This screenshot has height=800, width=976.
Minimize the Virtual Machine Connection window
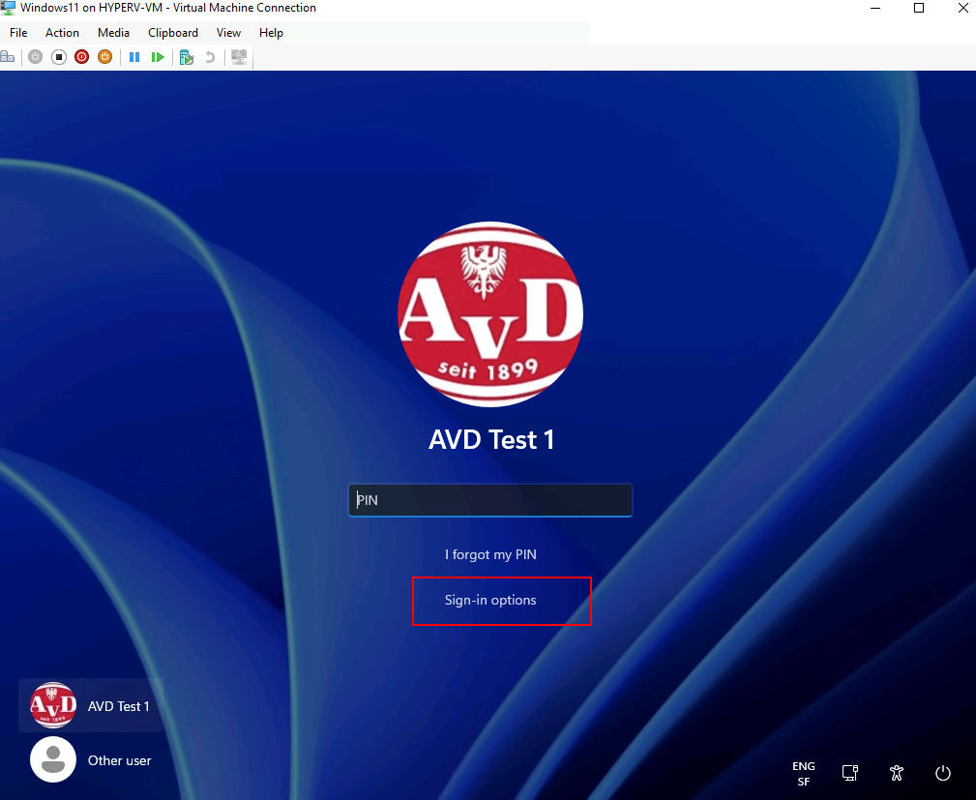point(875,8)
